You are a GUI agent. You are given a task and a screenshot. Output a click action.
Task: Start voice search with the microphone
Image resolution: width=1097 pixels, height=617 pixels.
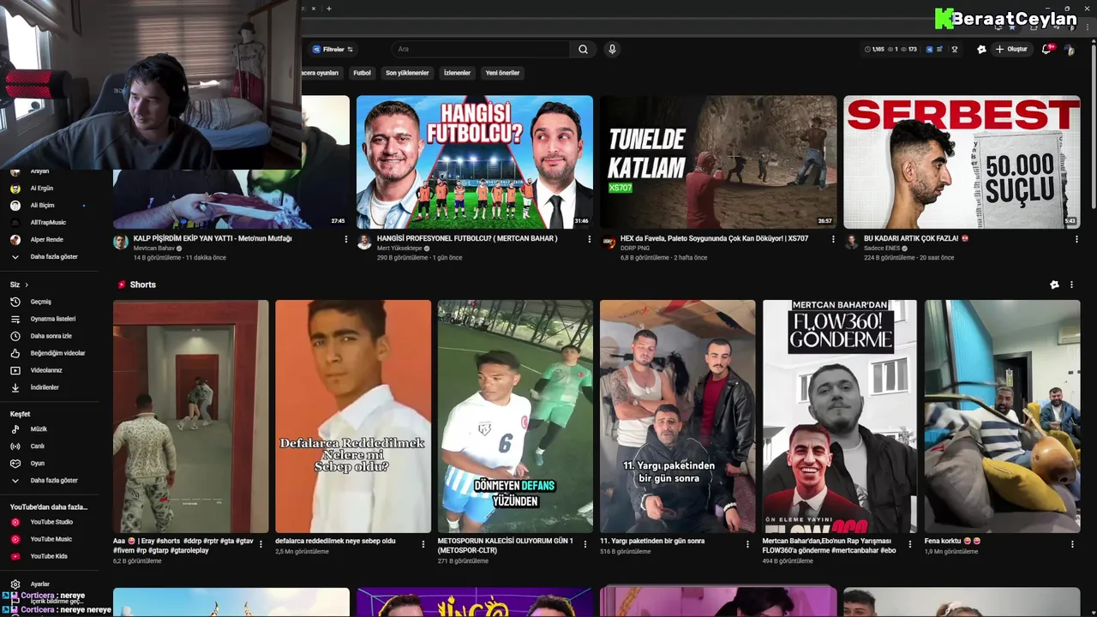[x=612, y=49]
